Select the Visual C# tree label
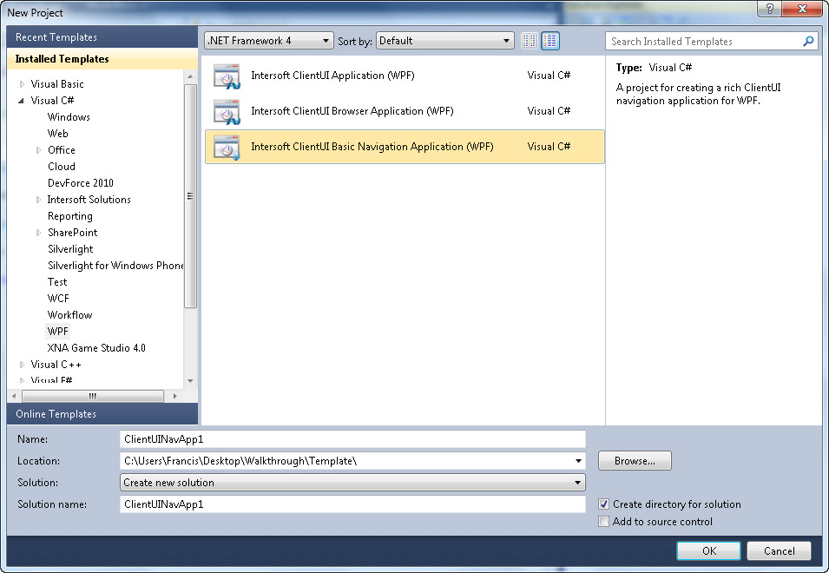829x573 pixels. [52, 101]
